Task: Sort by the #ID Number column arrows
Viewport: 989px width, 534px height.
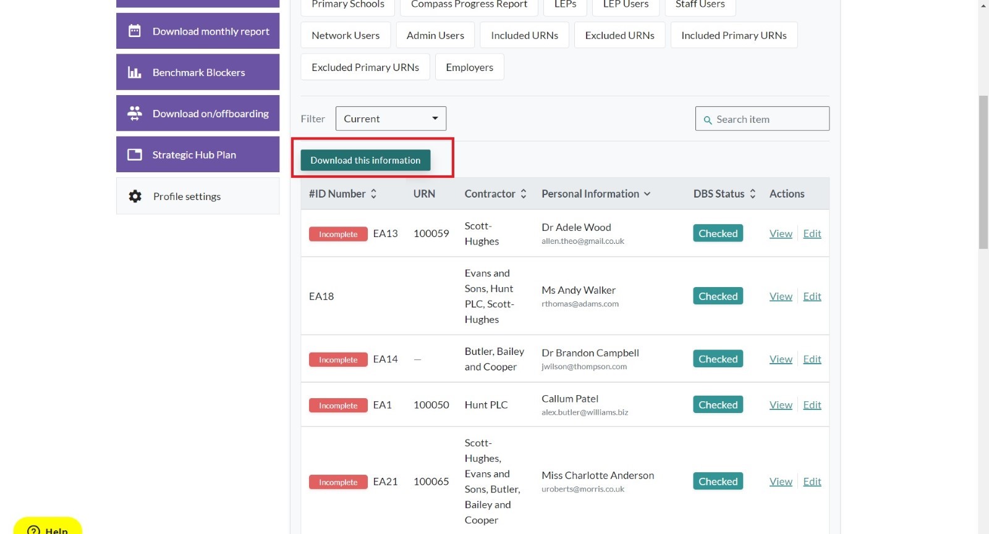Action: click(373, 194)
